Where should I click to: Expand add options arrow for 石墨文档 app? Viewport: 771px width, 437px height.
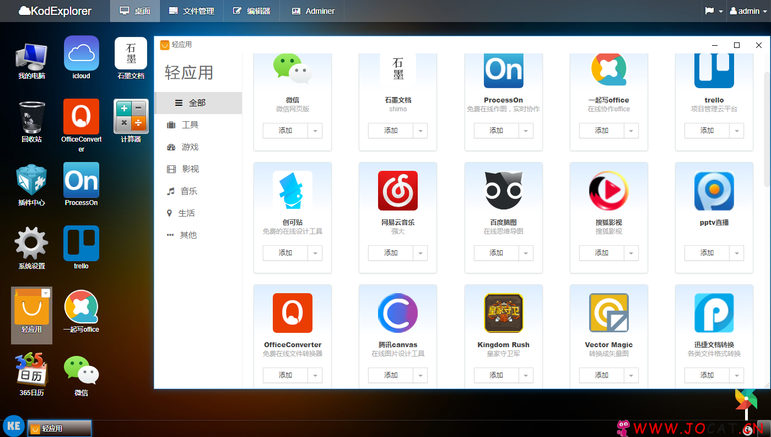point(420,131)
